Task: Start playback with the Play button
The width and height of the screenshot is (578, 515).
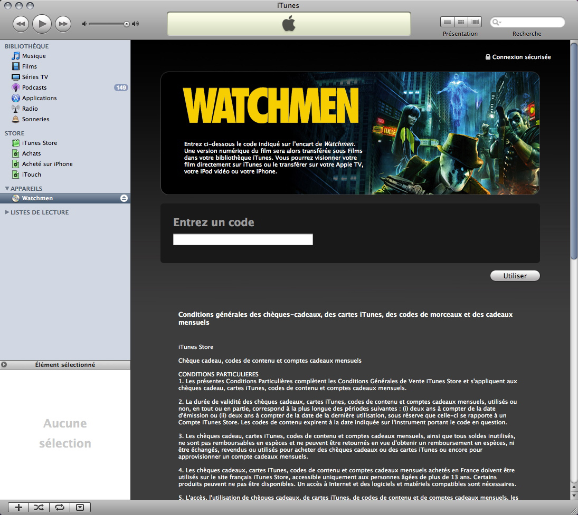Action: click(42, 24)
